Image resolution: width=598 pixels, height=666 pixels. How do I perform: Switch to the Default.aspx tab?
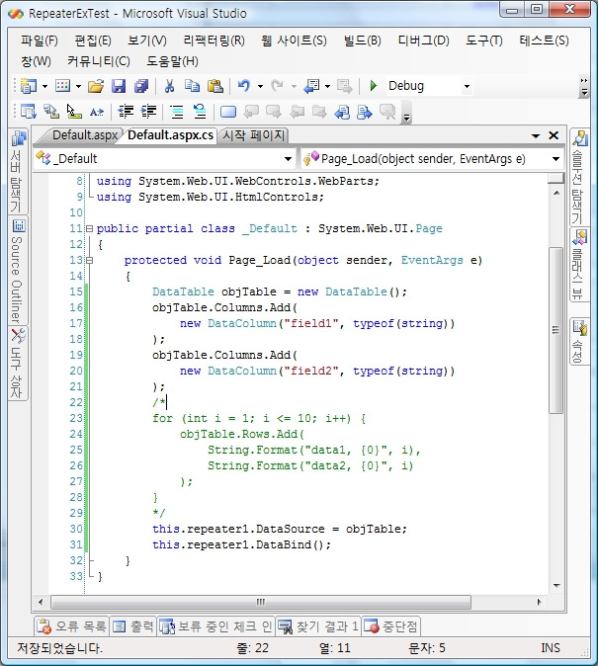(x=85, y=135)
